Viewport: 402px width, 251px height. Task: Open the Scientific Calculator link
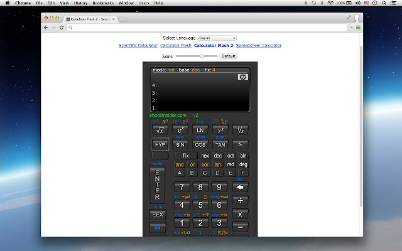coord(138,46)
